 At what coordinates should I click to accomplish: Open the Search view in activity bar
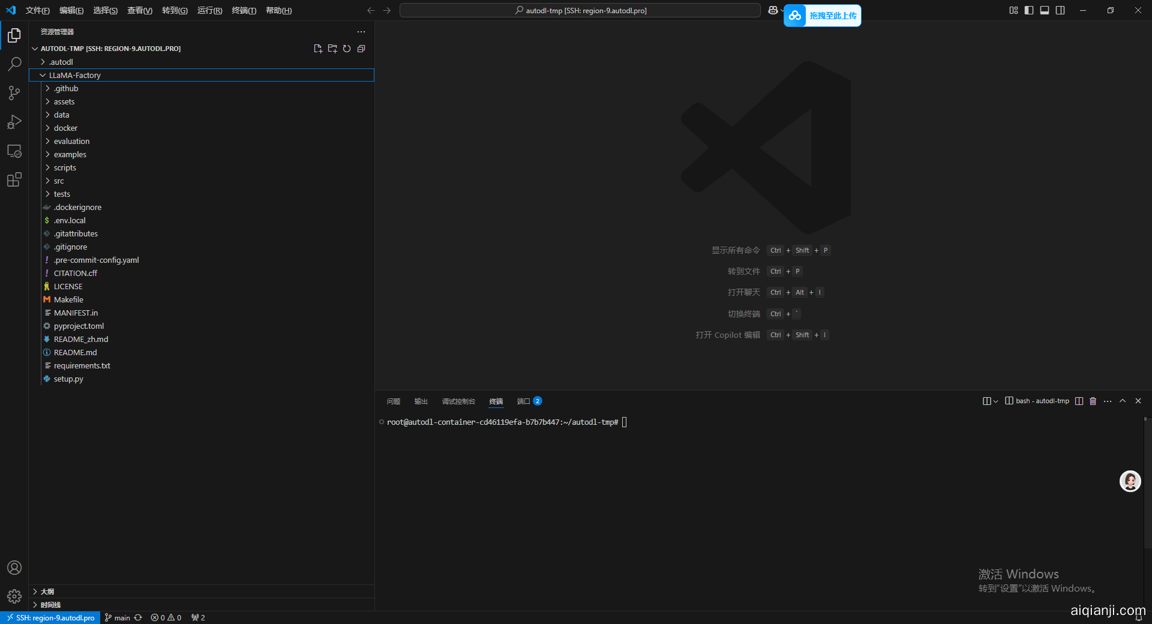14,64
